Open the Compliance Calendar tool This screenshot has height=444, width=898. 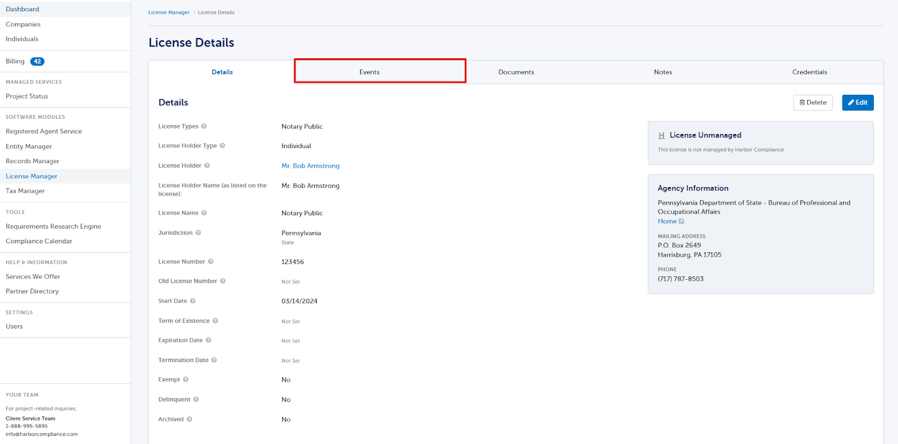(x=39, y=242)
